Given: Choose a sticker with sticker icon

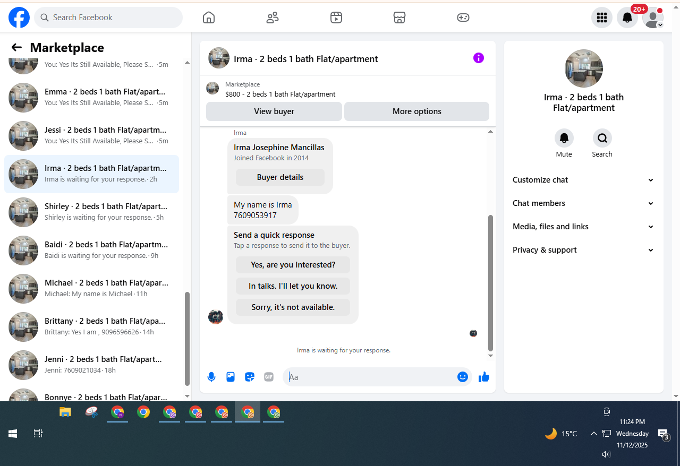Looking at the screenshot, I should tap(250, 377).
